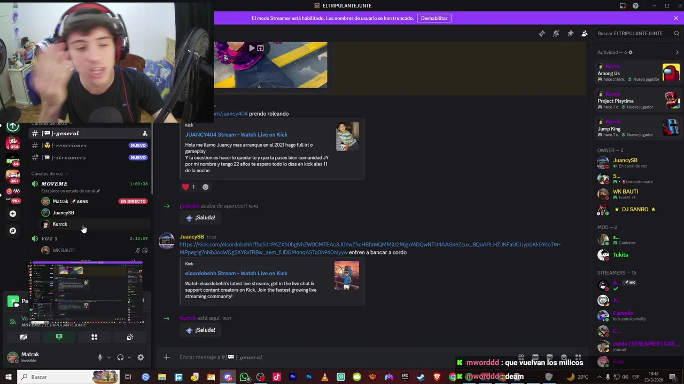Image resolution: width=684 pixels, height=384 pixels.
Task: Open Matrak user profile panel
Action: 48,357
